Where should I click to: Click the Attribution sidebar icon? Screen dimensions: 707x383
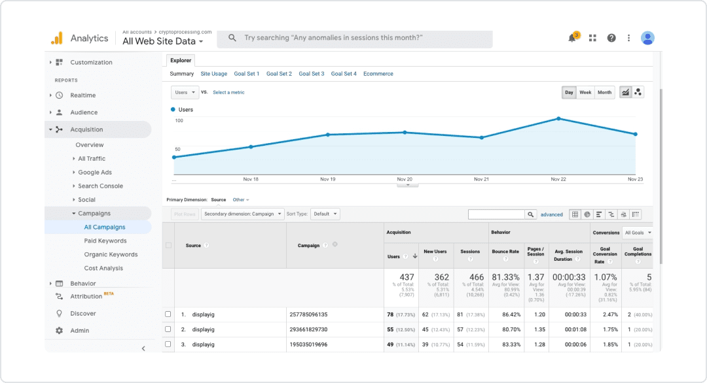[x=59, y=296]
